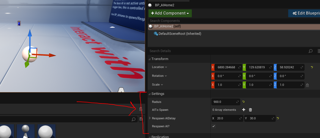
Task: Expand the Replication section
Action: [x=150, y=137]
